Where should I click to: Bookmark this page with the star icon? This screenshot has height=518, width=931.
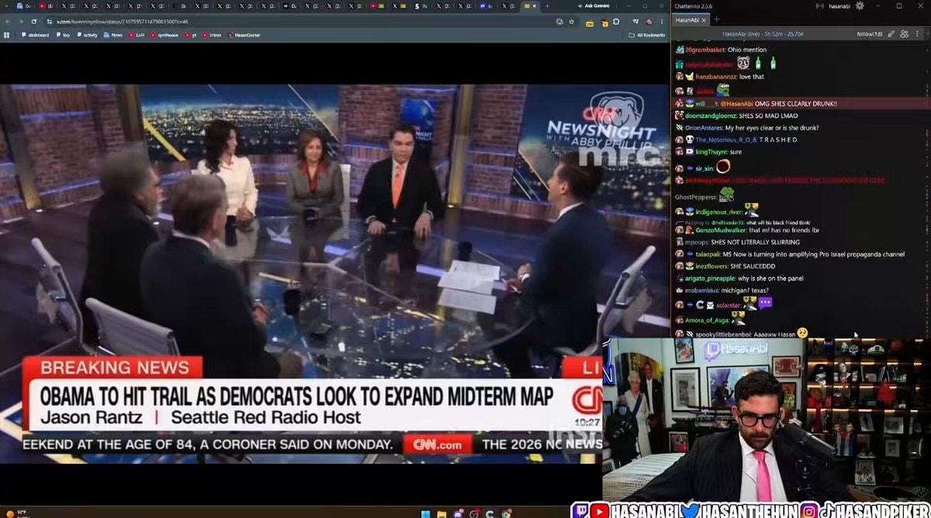[x=571, y=22]
